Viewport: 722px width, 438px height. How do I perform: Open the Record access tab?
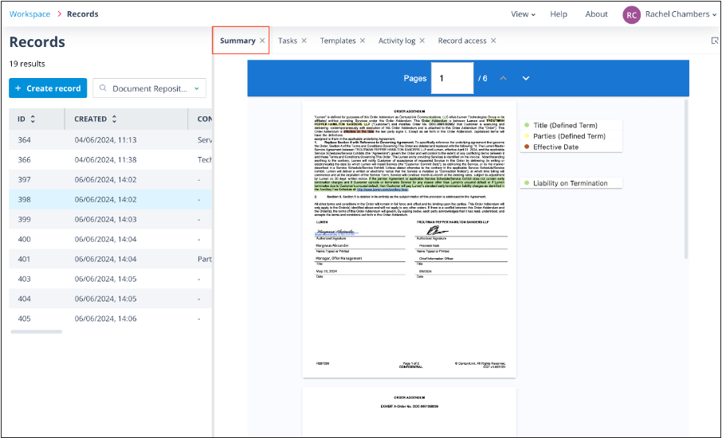(462, 41)
